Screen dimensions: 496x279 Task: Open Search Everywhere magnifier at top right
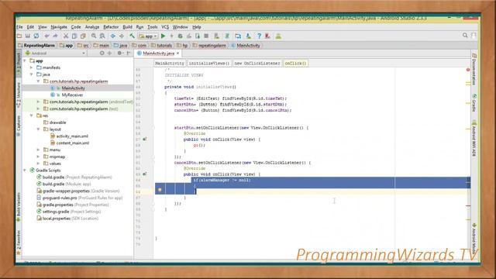(x=465, y=36)
